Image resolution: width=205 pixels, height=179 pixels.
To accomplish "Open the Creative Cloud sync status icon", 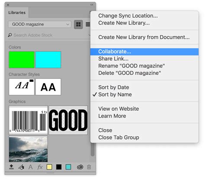I will [80, 167].
